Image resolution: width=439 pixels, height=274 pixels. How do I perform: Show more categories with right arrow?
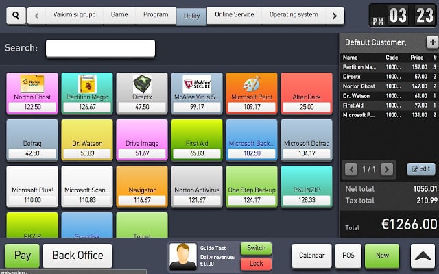tap(335, 16)
